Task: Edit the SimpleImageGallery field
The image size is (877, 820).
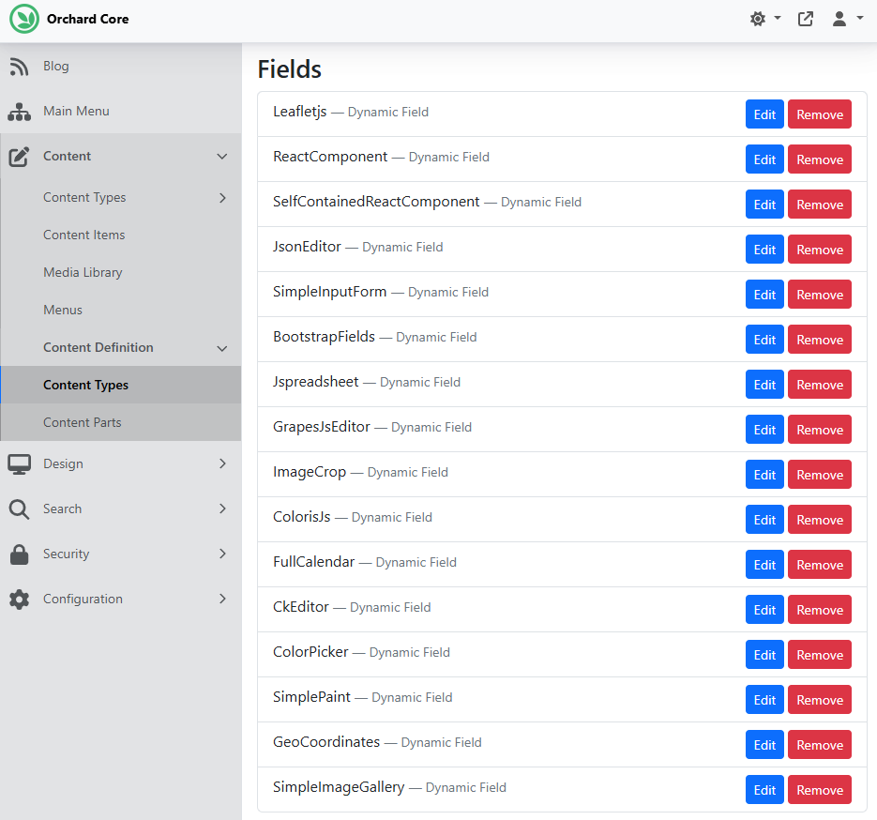Action: point(764,790)
